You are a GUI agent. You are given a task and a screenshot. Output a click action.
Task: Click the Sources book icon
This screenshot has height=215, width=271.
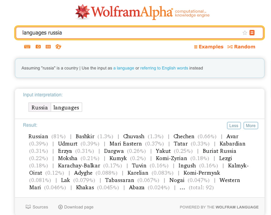[x=28, y=207]
